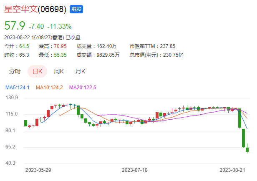Click the 已收盘 market closed status
The image size is (257, 181).
(x=73, y=38)
